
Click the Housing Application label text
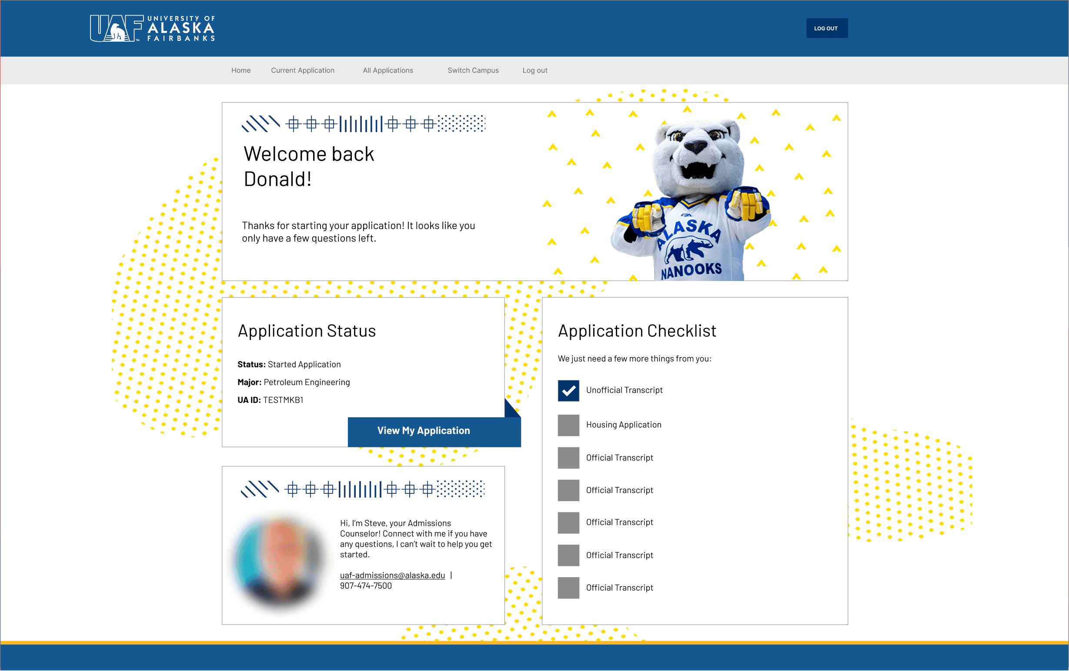[623, 425]
